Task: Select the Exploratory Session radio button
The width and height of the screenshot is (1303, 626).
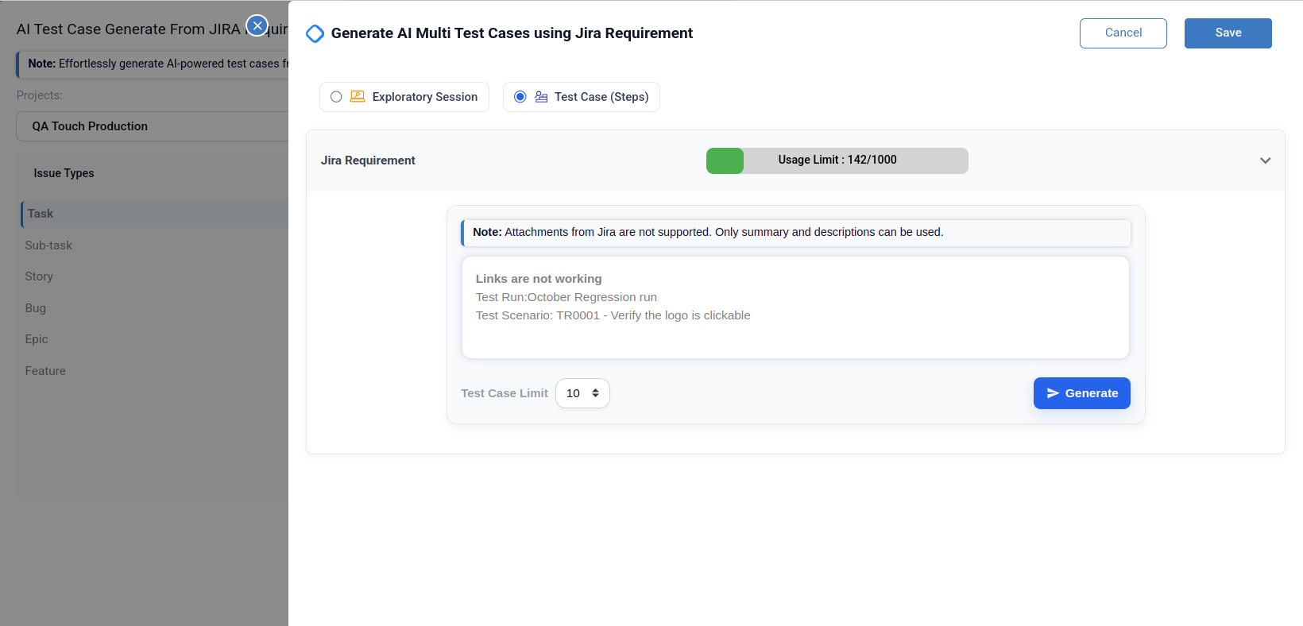Action: click(336, 97)
